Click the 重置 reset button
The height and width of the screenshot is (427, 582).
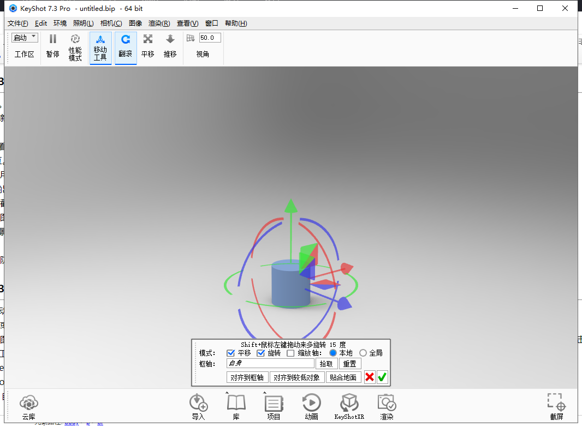(349, 364)
